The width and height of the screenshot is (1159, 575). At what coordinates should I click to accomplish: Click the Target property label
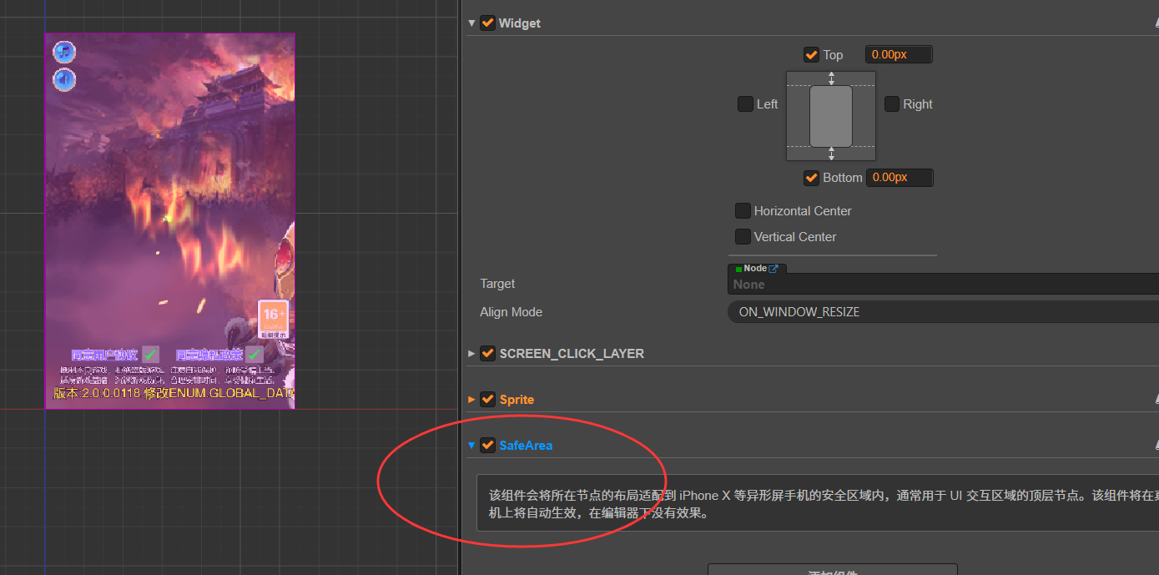pyautogui.click(x=497, y=284)
